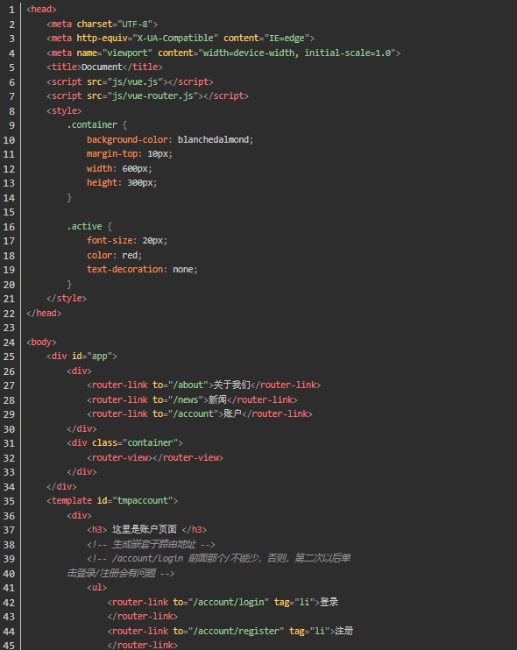The width and height of the screenshot is (517, 650).
Task: Click the "js/vue-router.js" script source
Action: coord(152,96)
